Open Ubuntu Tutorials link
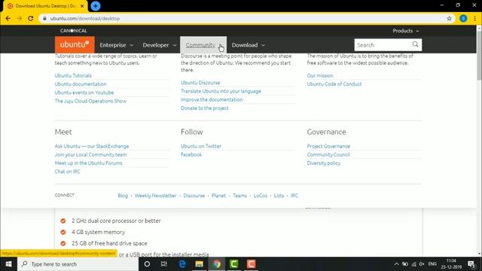 coord(73,75)
